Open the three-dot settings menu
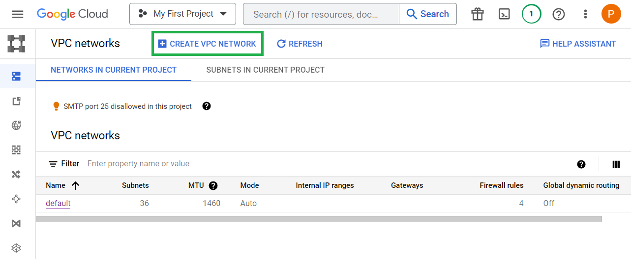This screenshot has height=259, width=631. (585, 14)
